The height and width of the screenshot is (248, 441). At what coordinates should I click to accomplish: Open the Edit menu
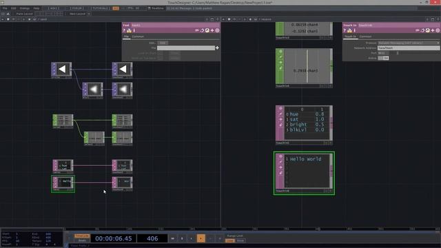point(14,8)
